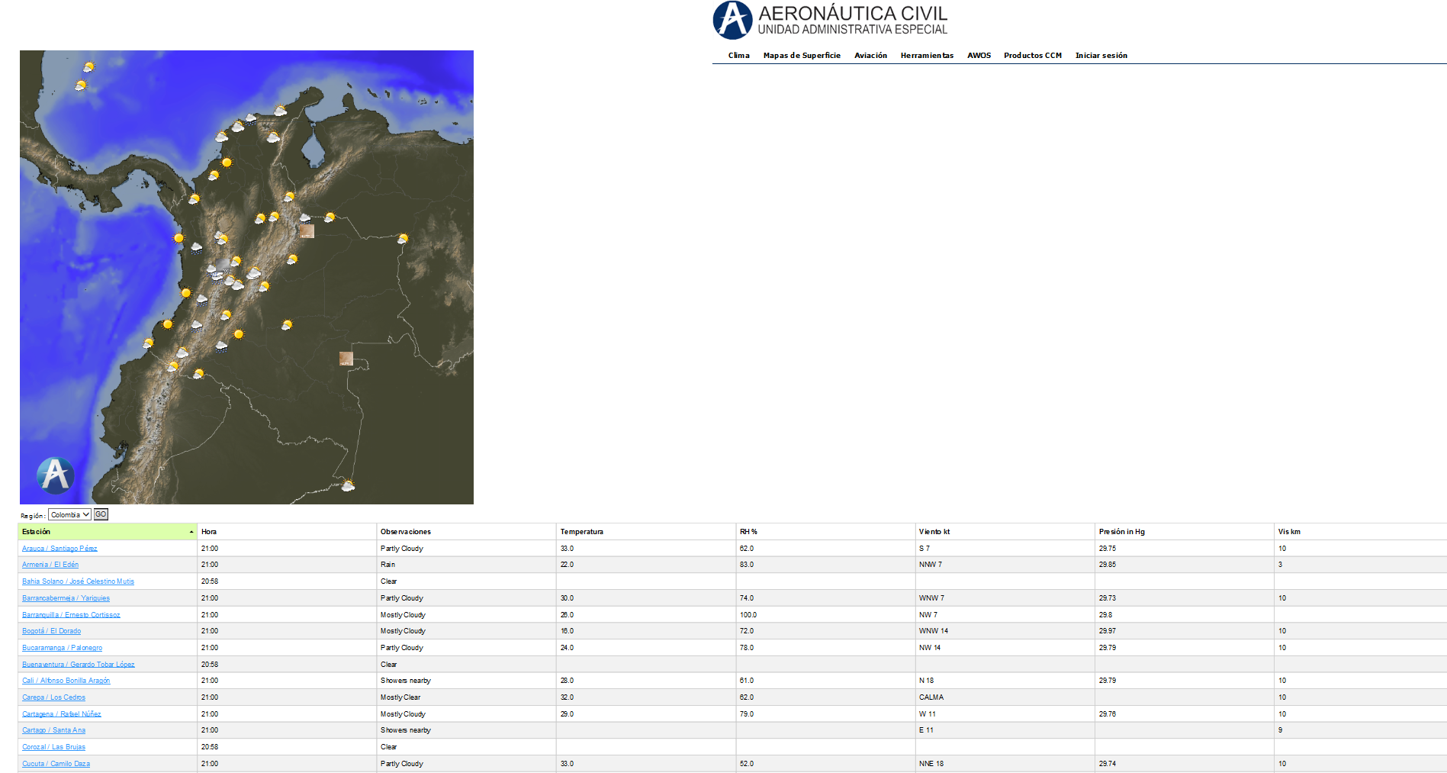Open the Armenia / El Edén station link
Viewport: 1447px width, 773px height.
click(x=50, y=565)
